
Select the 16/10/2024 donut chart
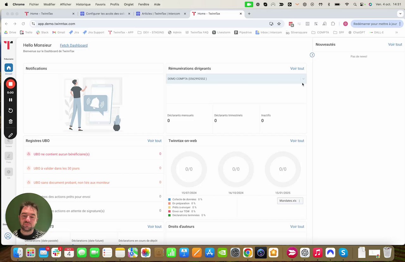pyautogui.click(x=236, y=169)
